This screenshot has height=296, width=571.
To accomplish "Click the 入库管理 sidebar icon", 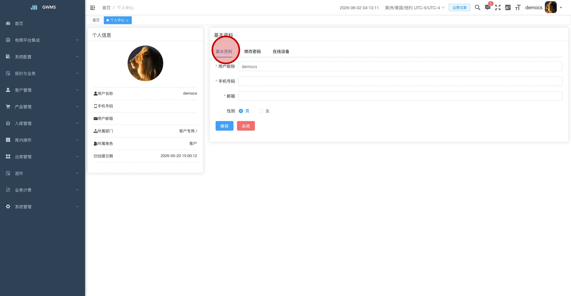I will pyautogui.click(x=8, y=123).
